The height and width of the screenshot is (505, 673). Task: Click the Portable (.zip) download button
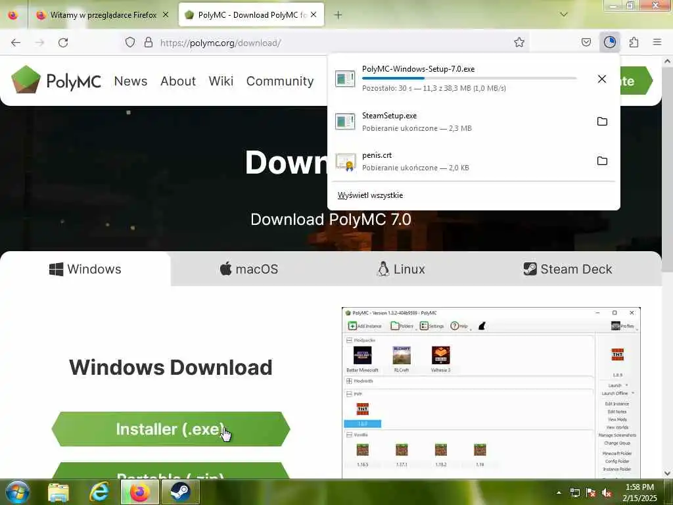(x=171, y=471)
